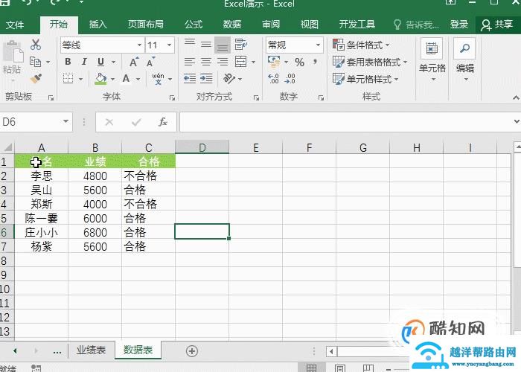
Task: Increase font size with larger A icon
Action: [x=134, y=62]
